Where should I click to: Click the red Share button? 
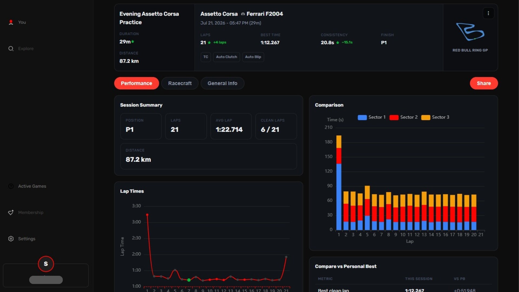tap(484, 83)
